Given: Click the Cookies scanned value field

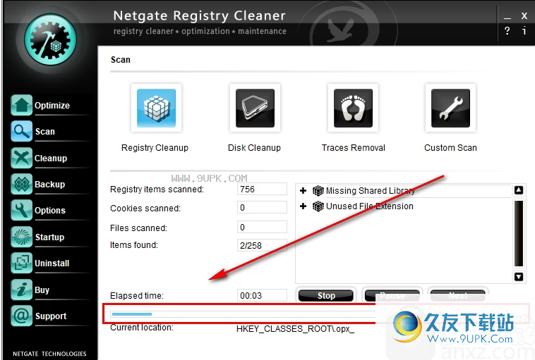Looking at the screenshot, I should (262, 207).
